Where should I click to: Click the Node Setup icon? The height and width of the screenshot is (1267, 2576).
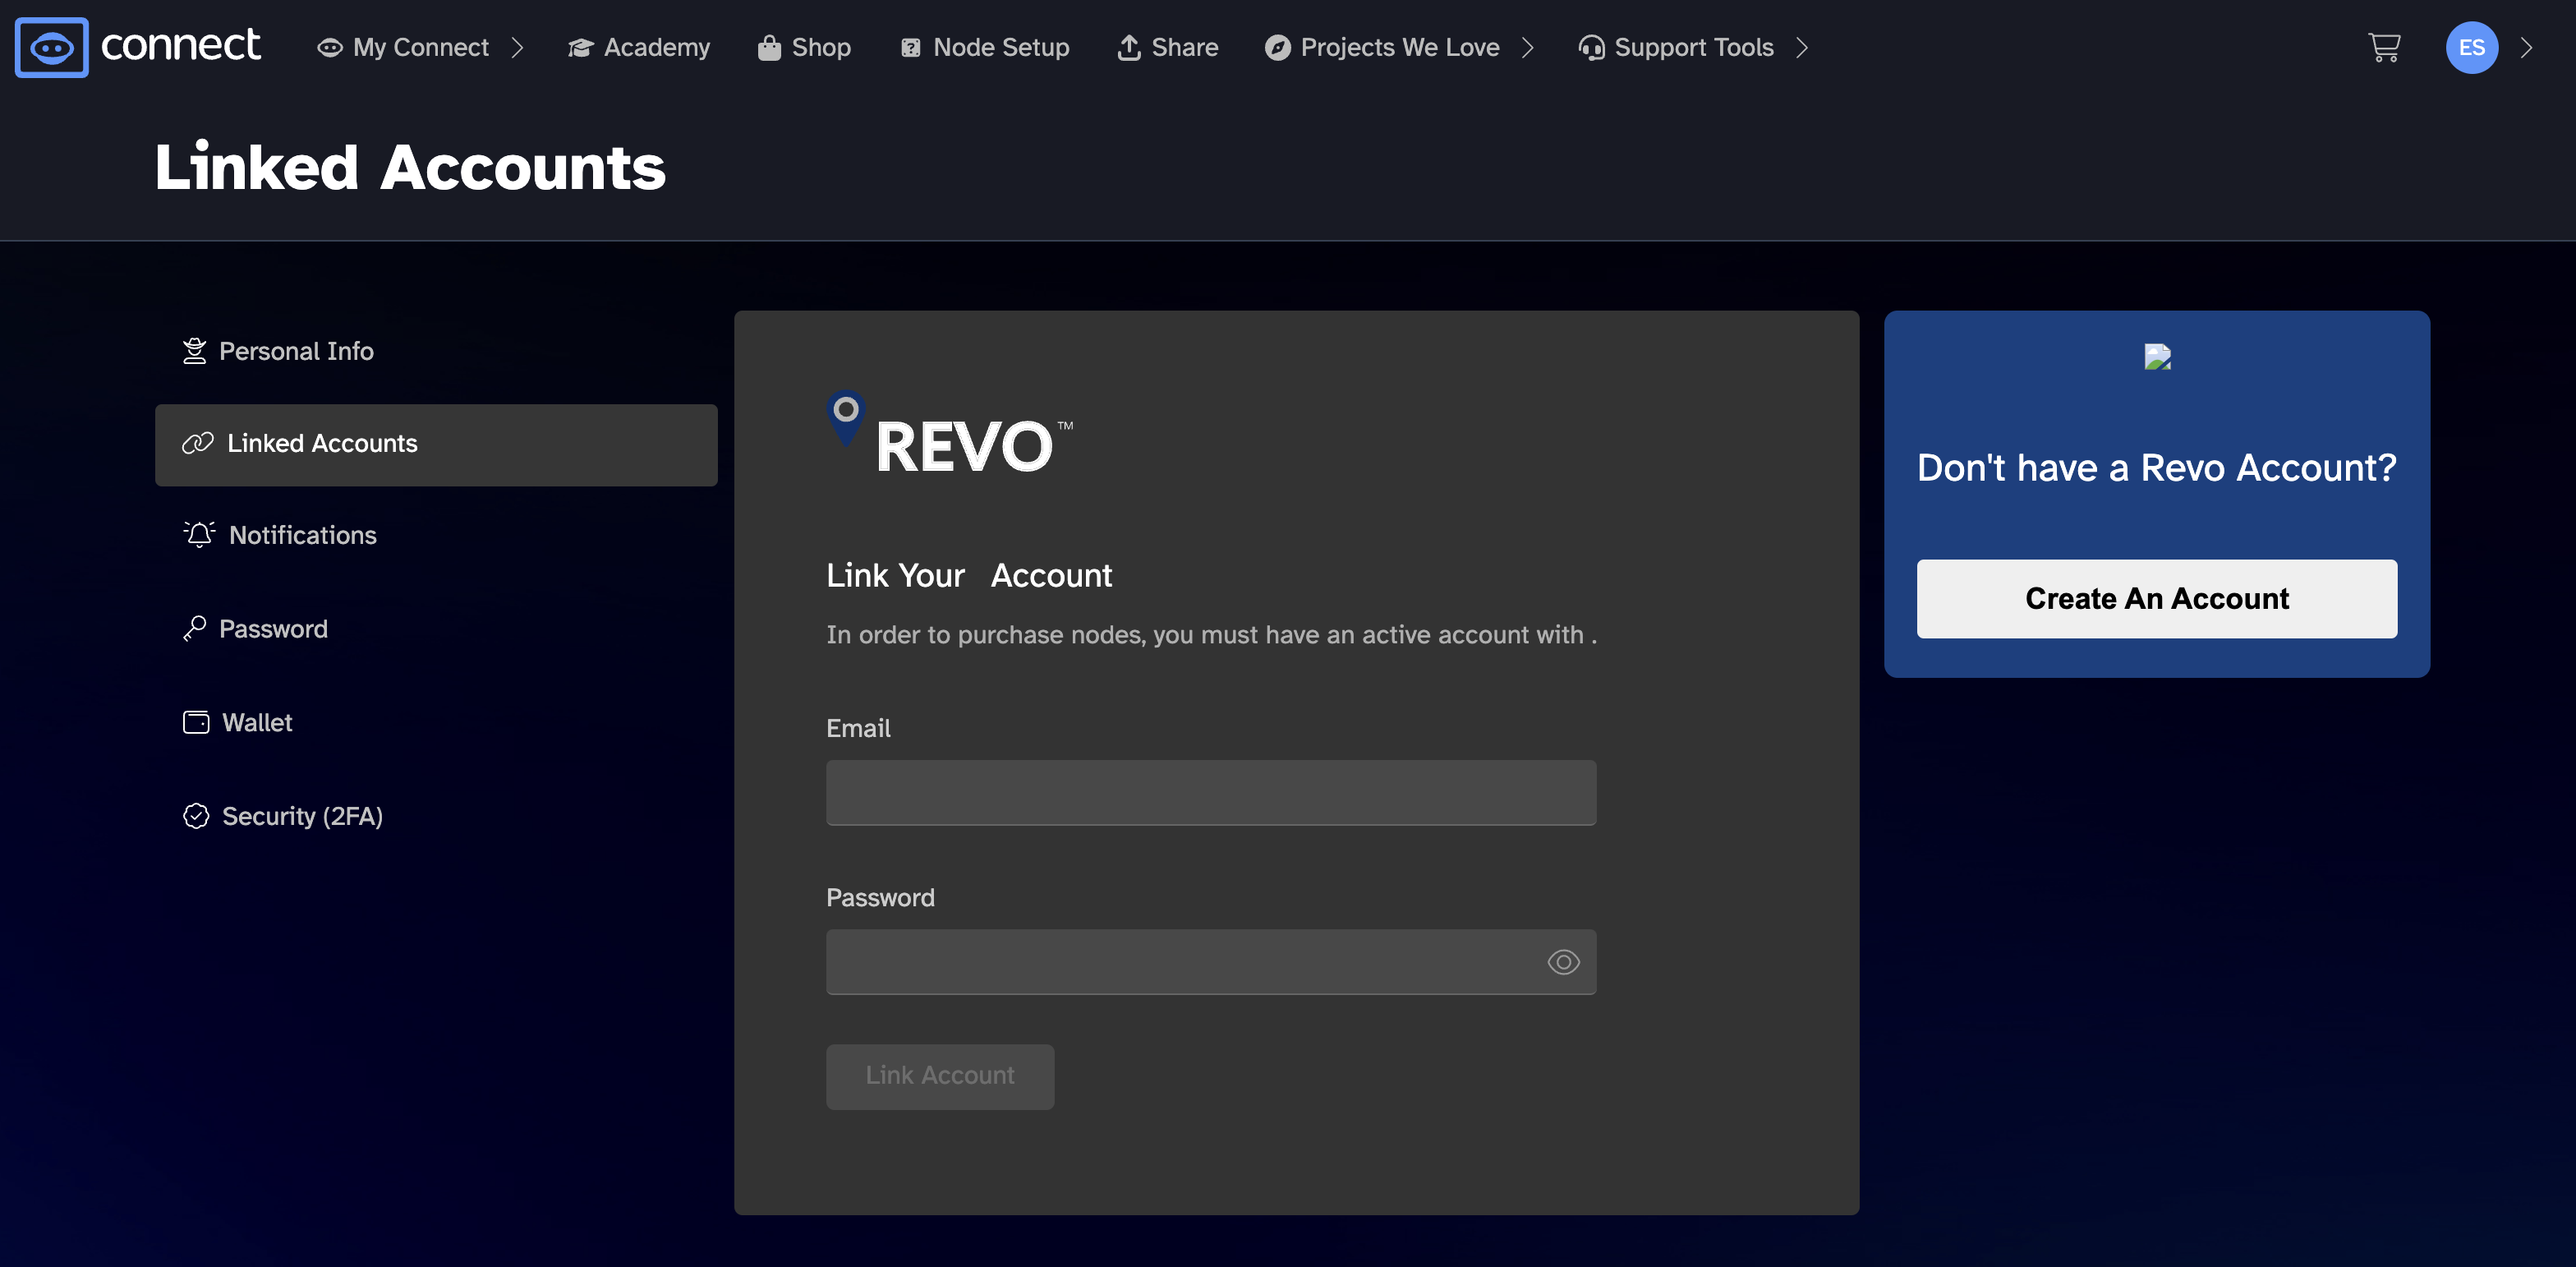910,47
